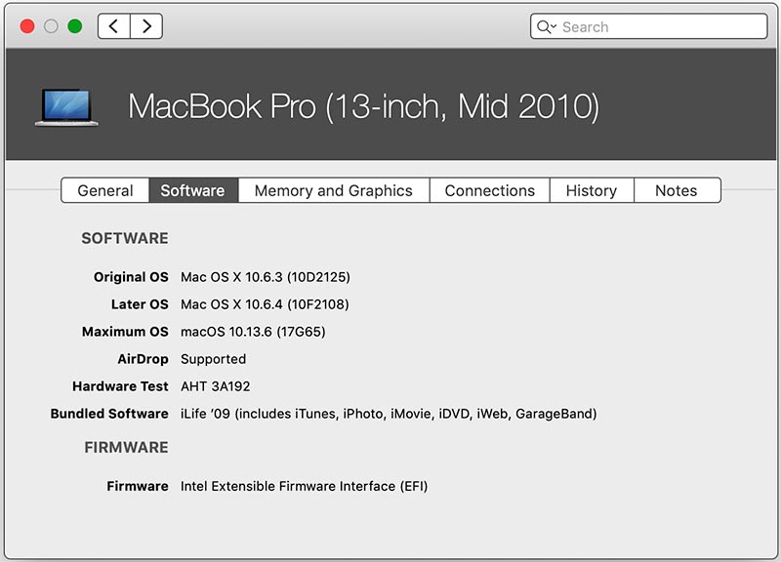Select value 'macOS 10.13.6 (17G65)'
Viewport: 781px width, 562px height.
[253, 332]
